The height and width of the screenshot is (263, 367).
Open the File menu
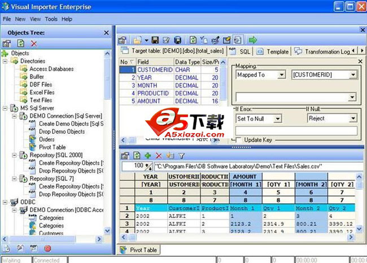point(7,19)
